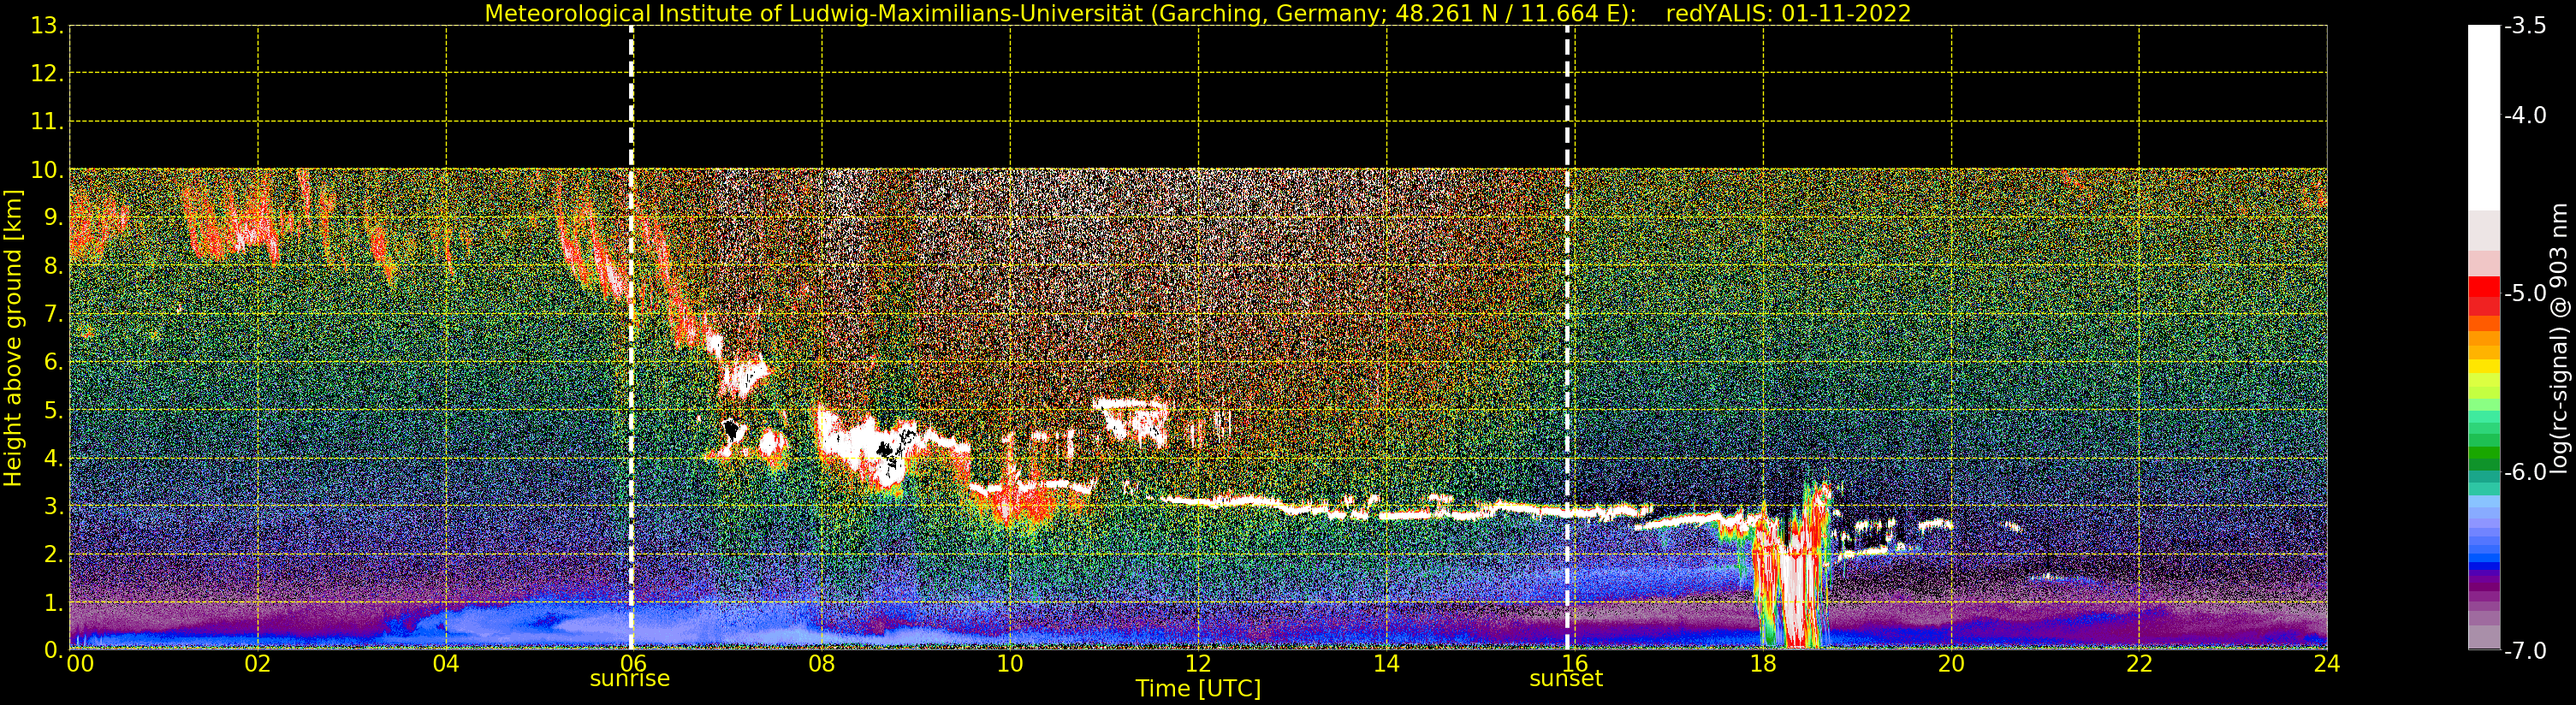Click the height tick label '9.'
Image resolution: width=2576 pixels, height=705 pixels.
pos(53,218)
